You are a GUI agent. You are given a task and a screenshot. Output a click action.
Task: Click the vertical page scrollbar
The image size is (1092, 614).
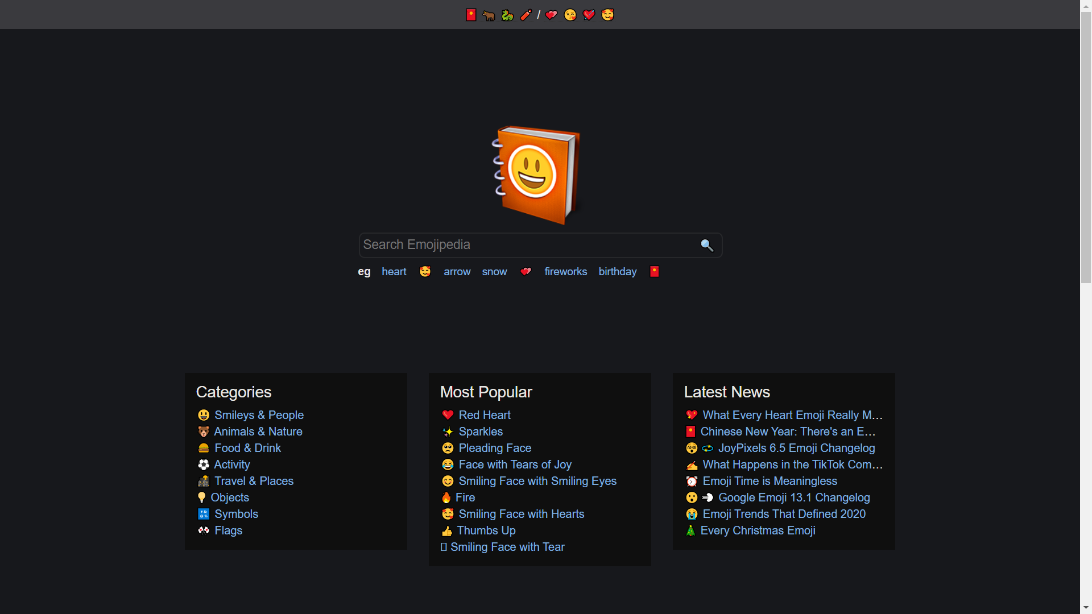[1086, 148]
